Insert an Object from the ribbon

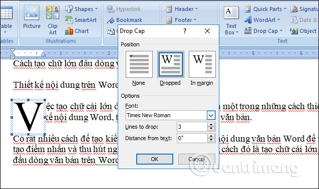click(303, 31)
